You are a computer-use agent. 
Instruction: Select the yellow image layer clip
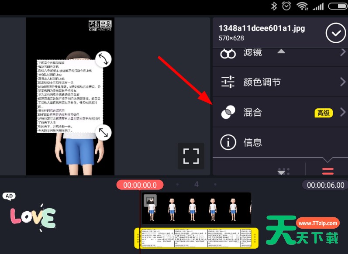coord(196,238)
